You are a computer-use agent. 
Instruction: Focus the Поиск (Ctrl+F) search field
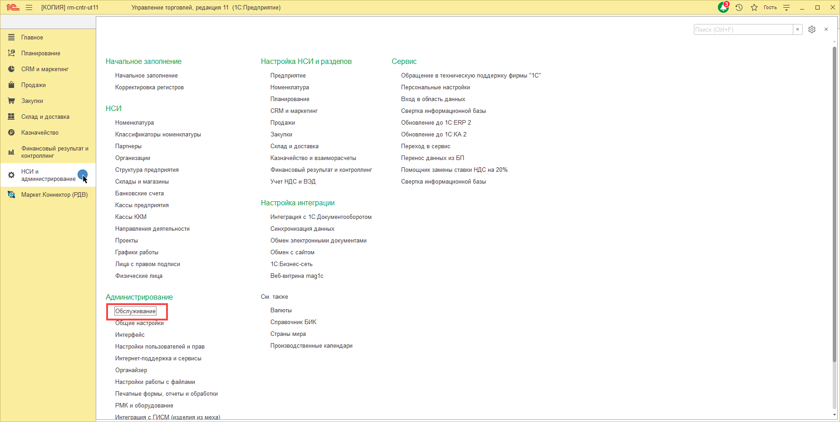743,29
